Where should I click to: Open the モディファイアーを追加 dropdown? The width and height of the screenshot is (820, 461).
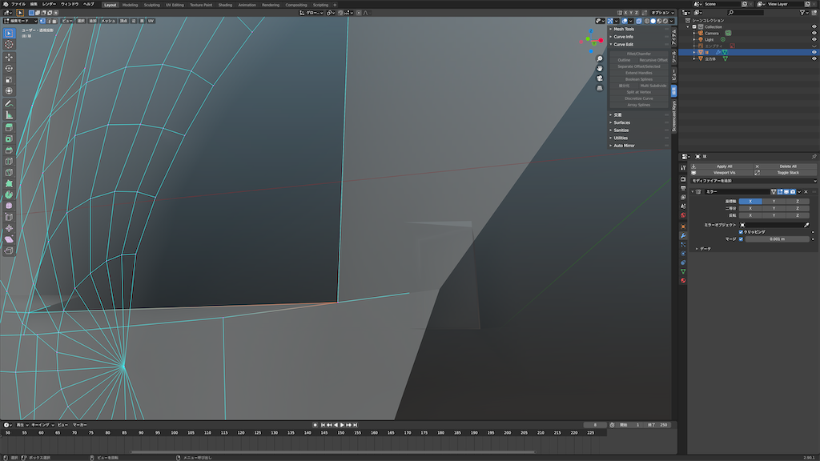753,181
